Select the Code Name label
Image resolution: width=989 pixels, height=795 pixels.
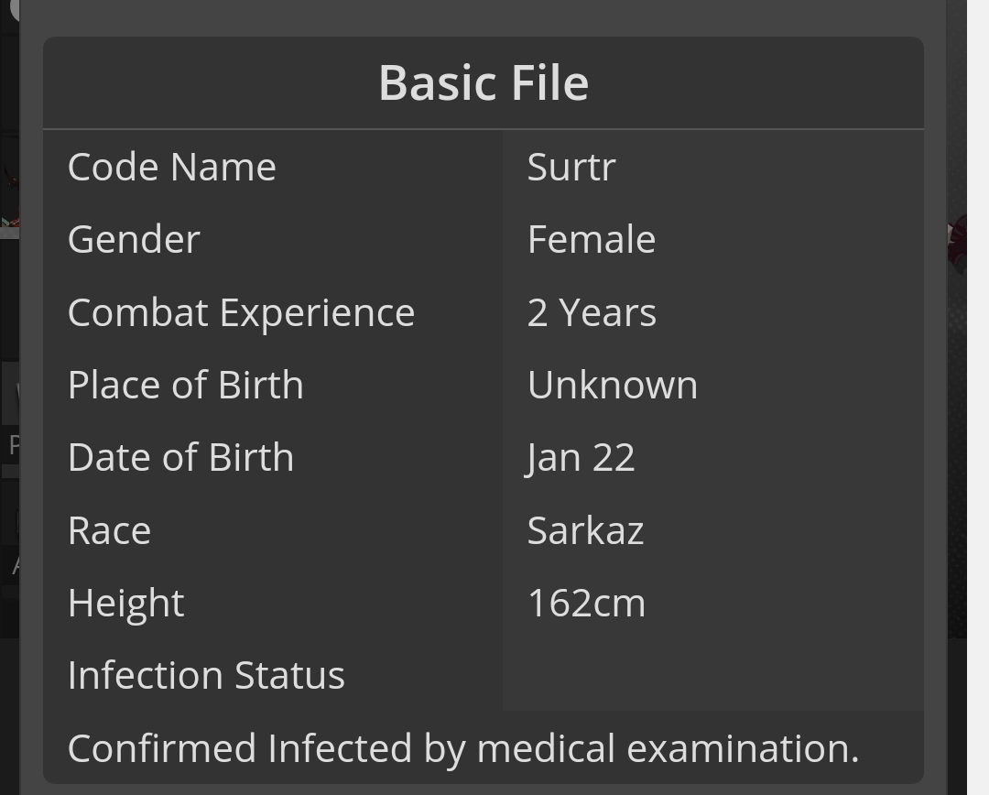(x=171, y=168)
